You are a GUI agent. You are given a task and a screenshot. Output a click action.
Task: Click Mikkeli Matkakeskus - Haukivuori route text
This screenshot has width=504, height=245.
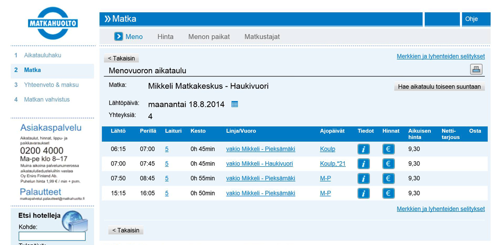pyautogui.click(x=208, y=86)
